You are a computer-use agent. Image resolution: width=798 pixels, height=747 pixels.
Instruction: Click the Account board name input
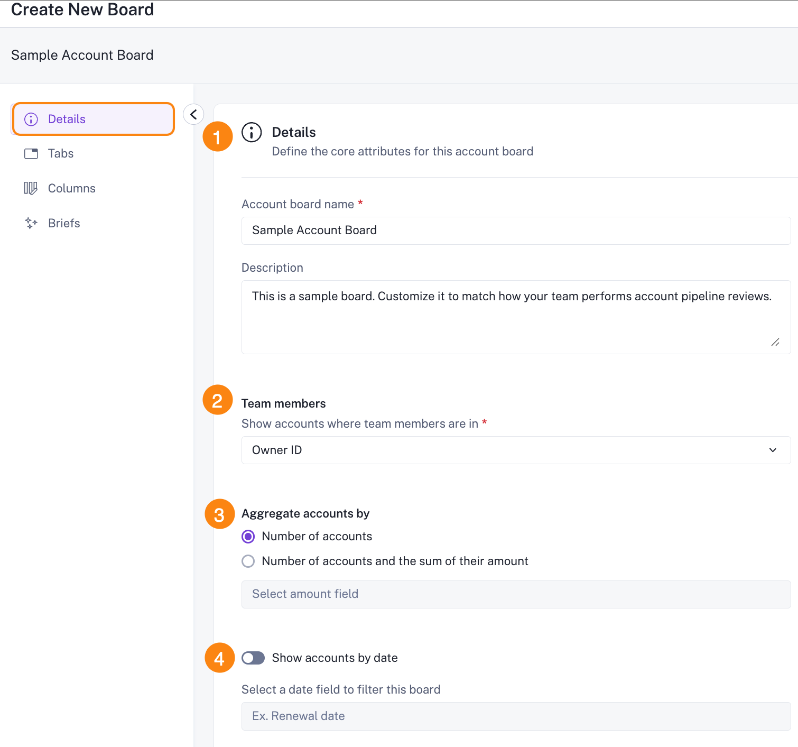(x=516, y=230)
